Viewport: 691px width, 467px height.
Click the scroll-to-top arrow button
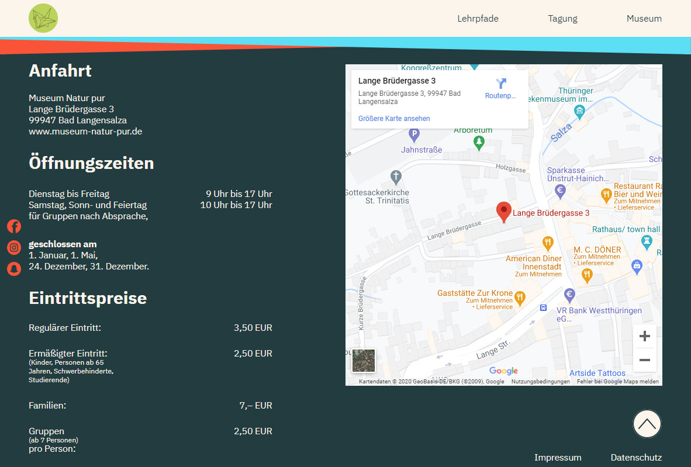pyautogui.click(x=647, y=424)
